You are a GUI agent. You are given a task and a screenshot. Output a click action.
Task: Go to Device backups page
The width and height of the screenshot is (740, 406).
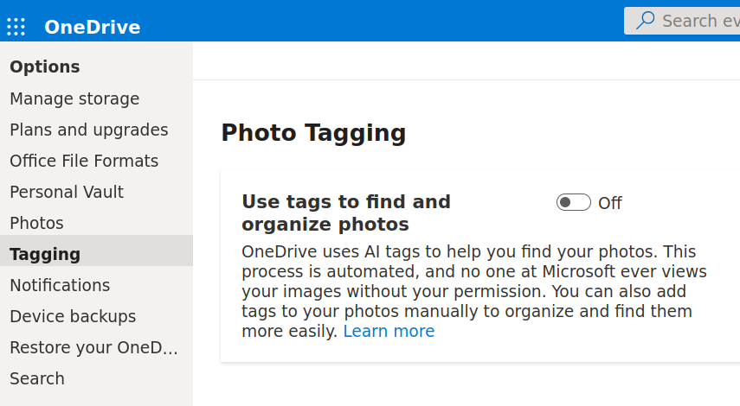pyautogui.click(x=73, y=316)
